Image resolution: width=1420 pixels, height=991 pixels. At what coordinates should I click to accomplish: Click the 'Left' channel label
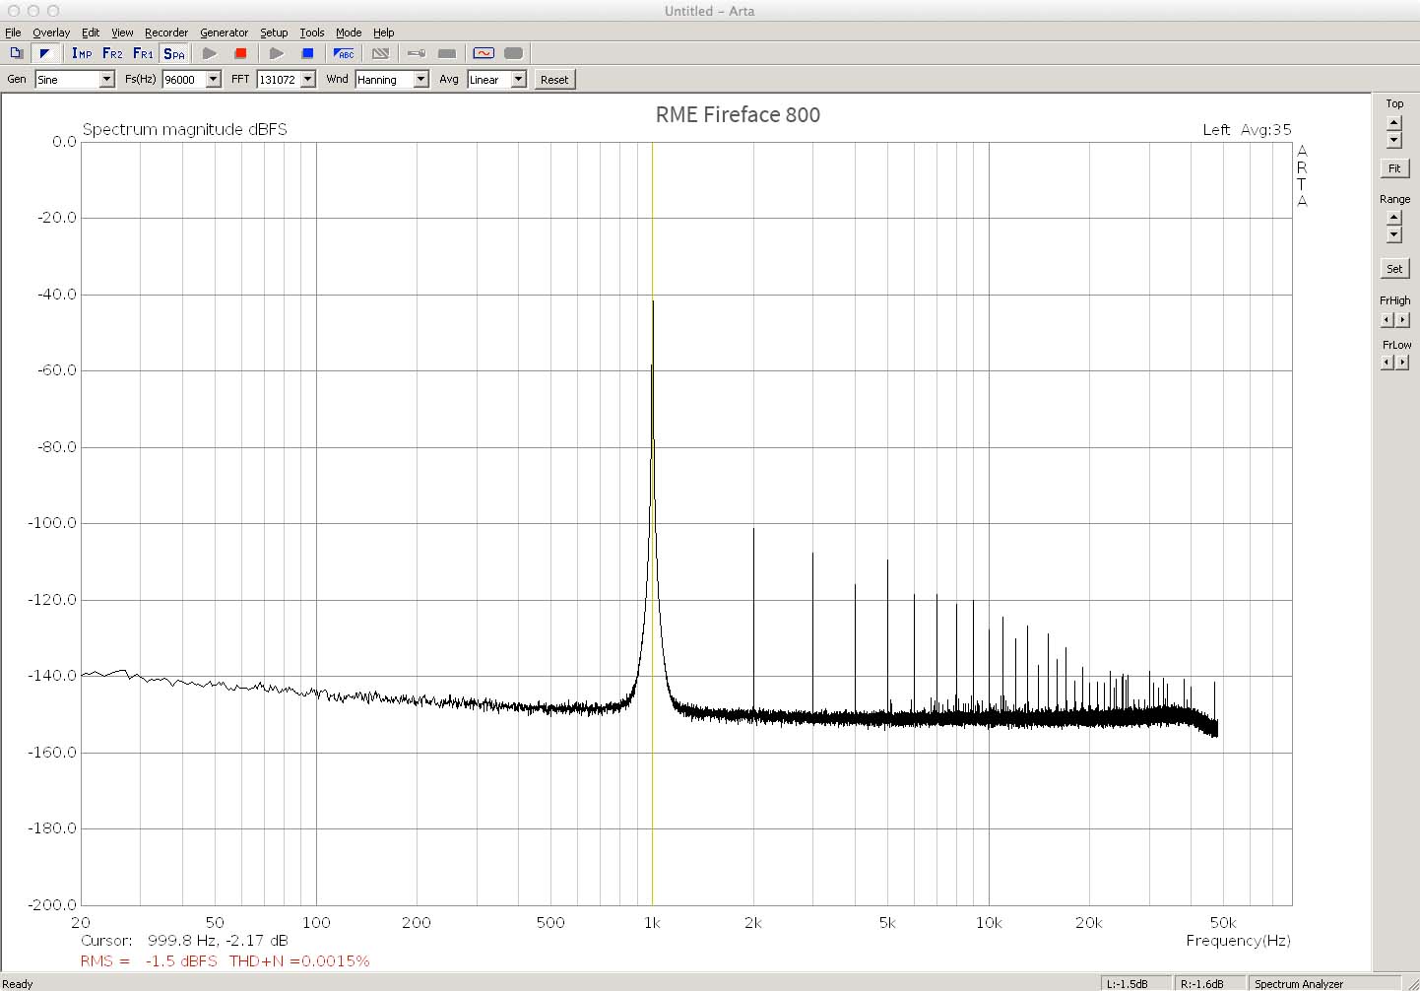pos(1216,130)
